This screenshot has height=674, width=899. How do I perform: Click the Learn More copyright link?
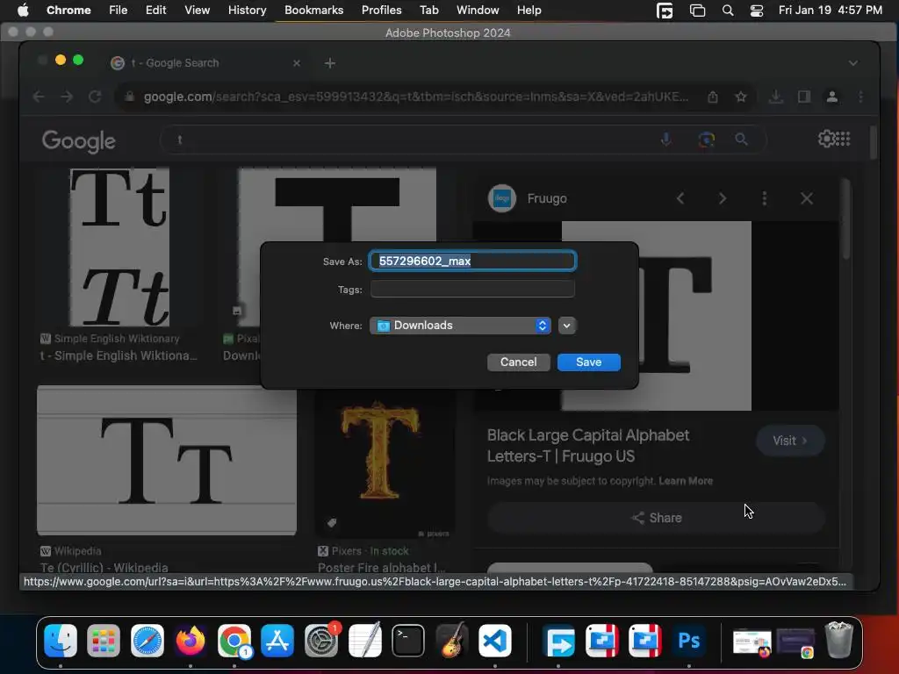point(686,481)
